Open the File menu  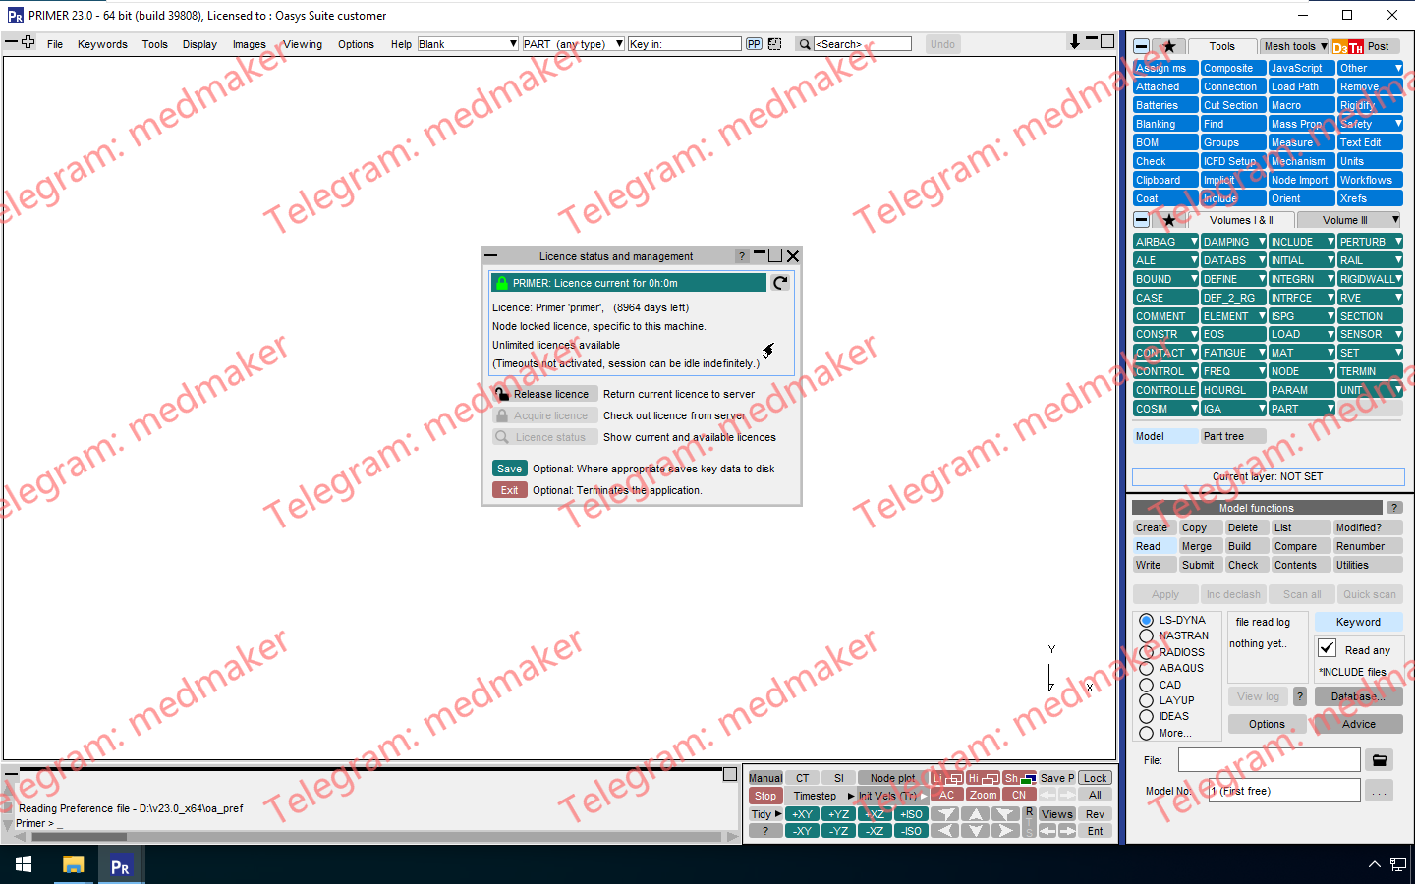[x=55, y=44]
